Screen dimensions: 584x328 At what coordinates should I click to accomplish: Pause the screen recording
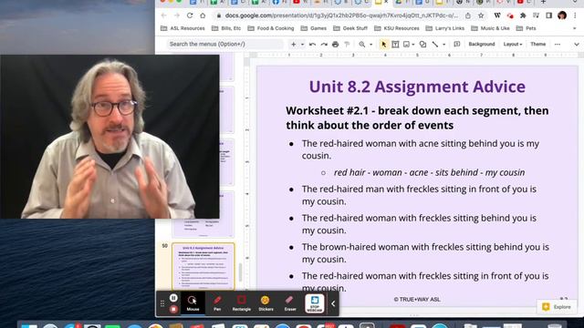click(173, 298)
